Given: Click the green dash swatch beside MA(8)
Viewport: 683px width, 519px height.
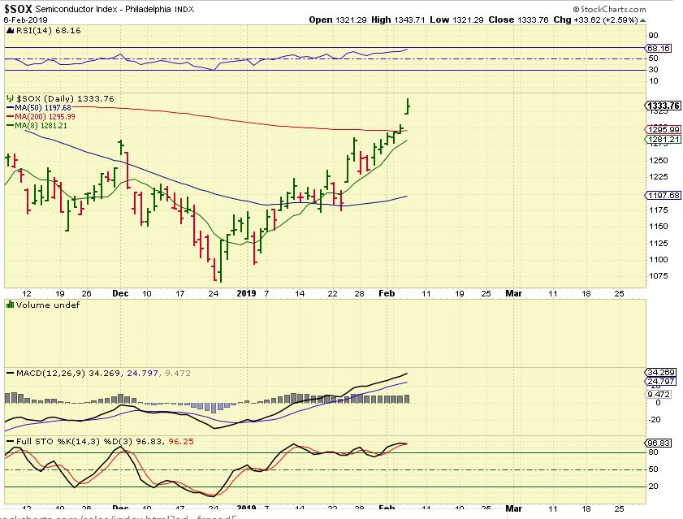Looking at the screenshot, I should click(10, 126).
